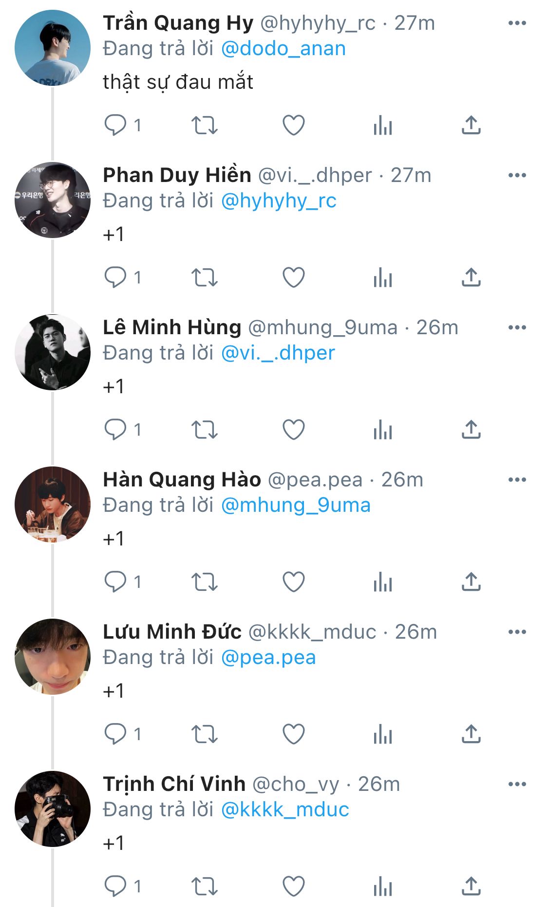Screen dimensions: 548x907
Task: Share Lưu Minh Đức's tweet
Action: pyautogui.click(x=471, y=734)
